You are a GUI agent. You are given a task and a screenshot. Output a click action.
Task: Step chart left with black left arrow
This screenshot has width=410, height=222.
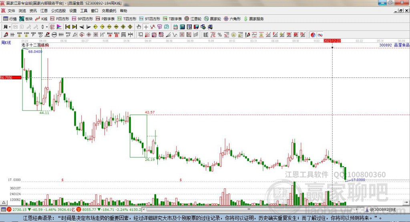82,27
